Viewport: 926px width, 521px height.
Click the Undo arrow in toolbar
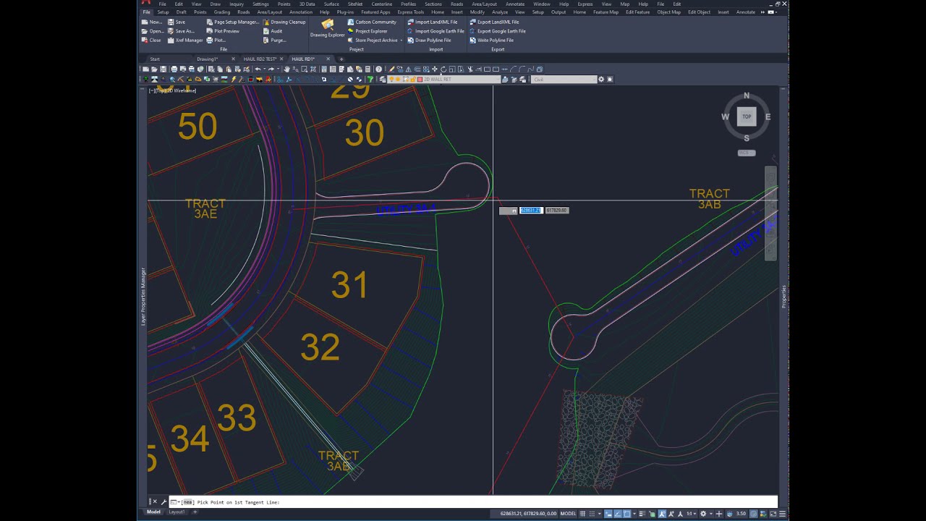pos(258,69)
